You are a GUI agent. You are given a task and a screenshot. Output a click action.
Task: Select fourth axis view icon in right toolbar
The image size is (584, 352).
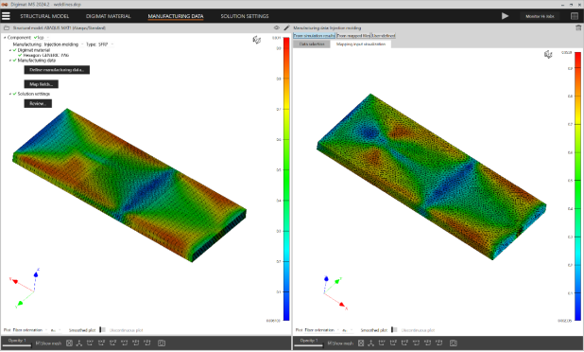(x=417, y=343)
